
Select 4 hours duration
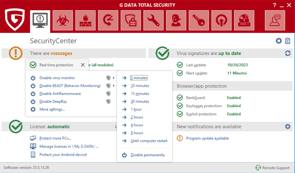coord(137,125)
